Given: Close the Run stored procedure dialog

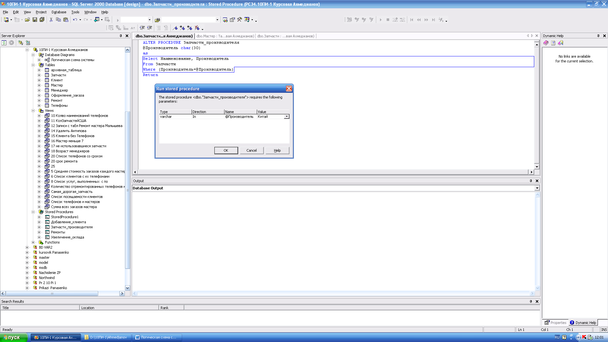Looking at the screenshot, I should tap(289, 89).
